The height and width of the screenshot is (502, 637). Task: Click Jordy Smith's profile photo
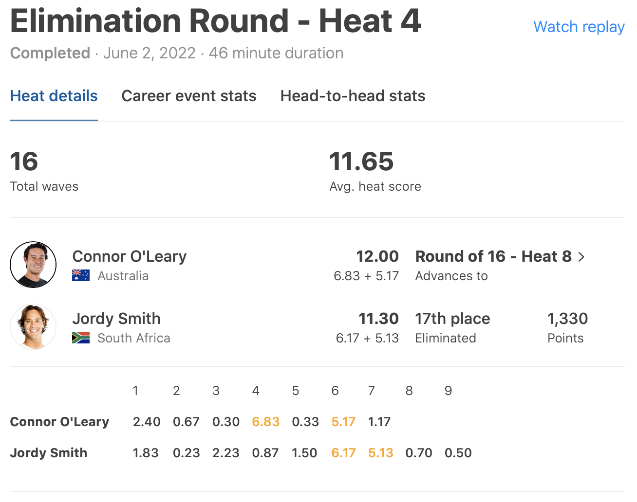point(33,327)
